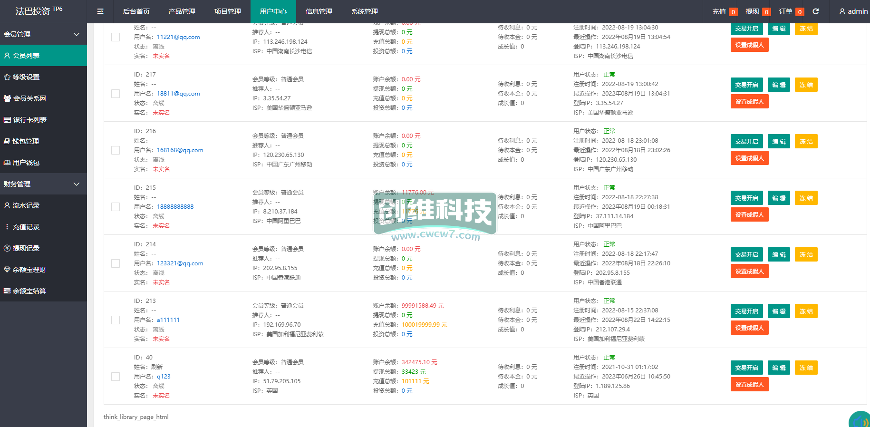Click 设置成假人 for ID 40
The image size is (870, 427).
click(749, 385)
